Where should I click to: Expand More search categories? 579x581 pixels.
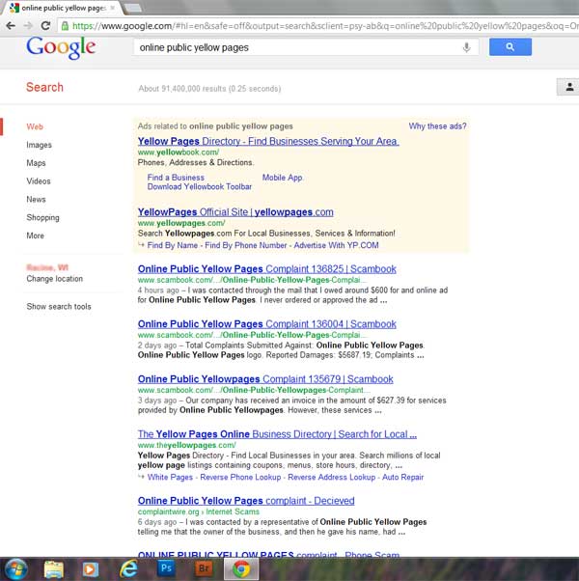[35, 235]
